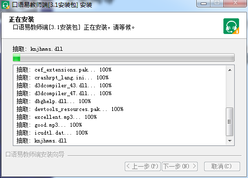Click the 下一步(N) next button
This screenshot has width=248, height=178.
[x=179, y=166]
